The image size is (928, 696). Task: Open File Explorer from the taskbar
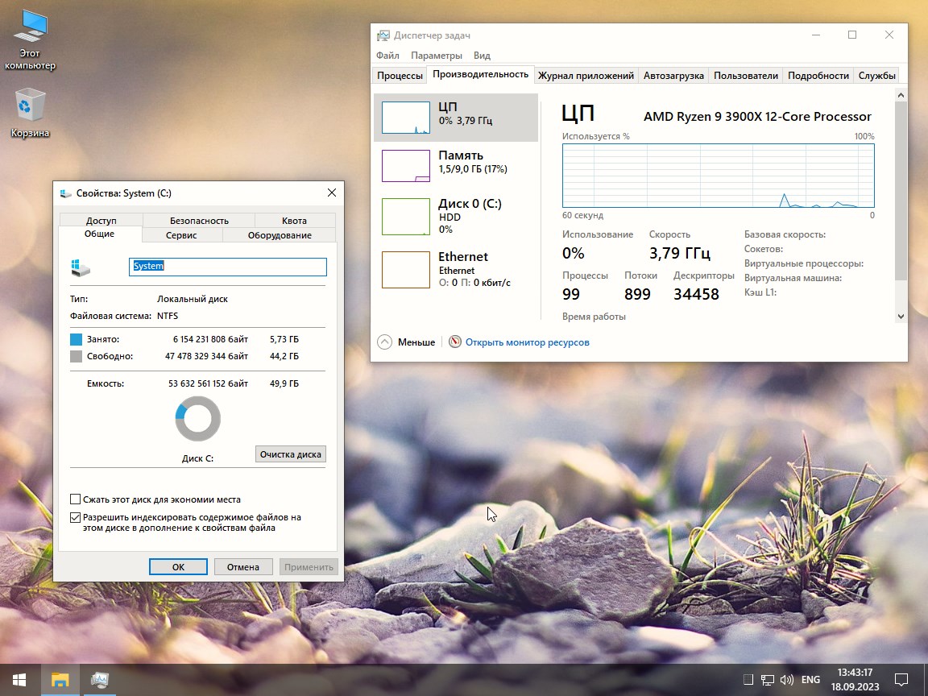[x=60, y=681]
